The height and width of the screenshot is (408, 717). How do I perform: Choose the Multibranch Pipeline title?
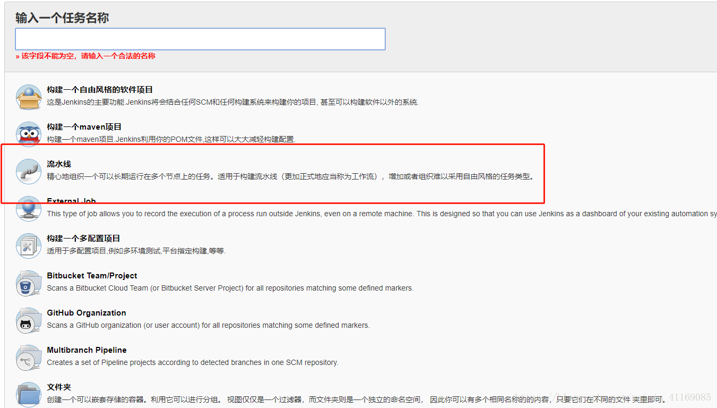[87, 350]
